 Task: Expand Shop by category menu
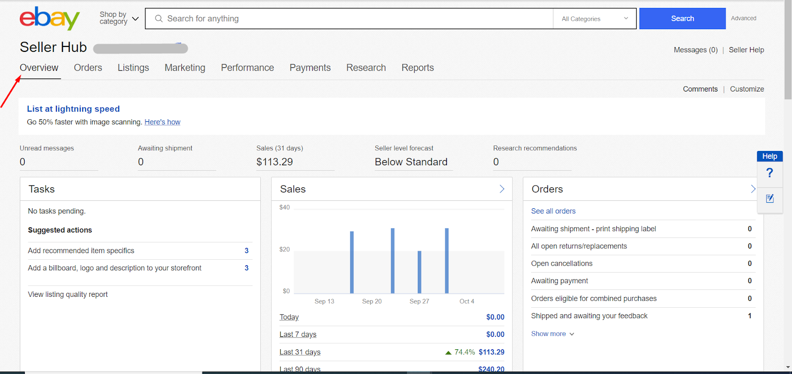(x=119, y=18)
